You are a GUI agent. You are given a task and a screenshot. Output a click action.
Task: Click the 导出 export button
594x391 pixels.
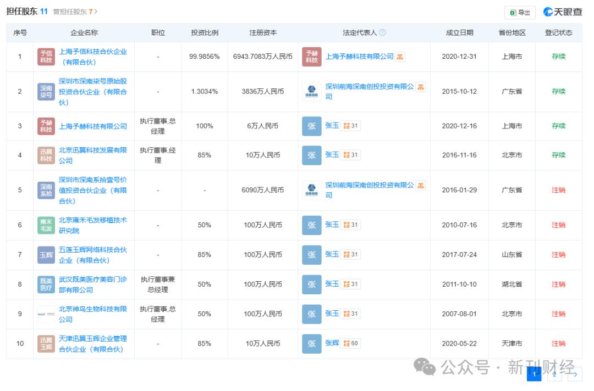(x=520, y=13)
